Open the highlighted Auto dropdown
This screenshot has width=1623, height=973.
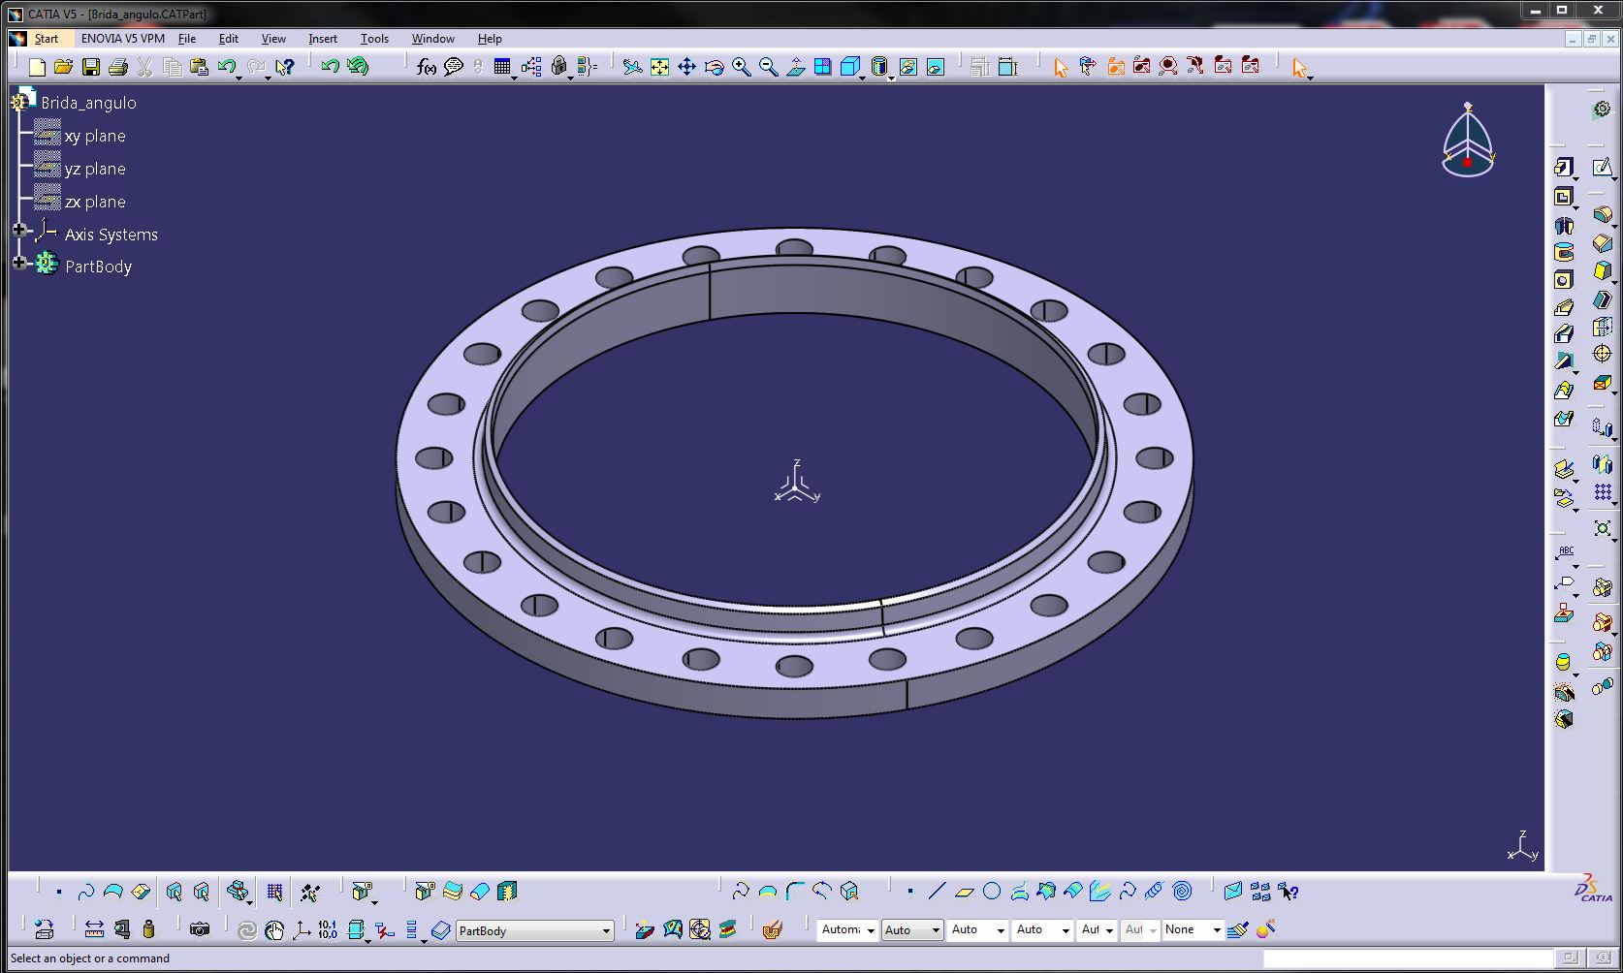[912, 930]
